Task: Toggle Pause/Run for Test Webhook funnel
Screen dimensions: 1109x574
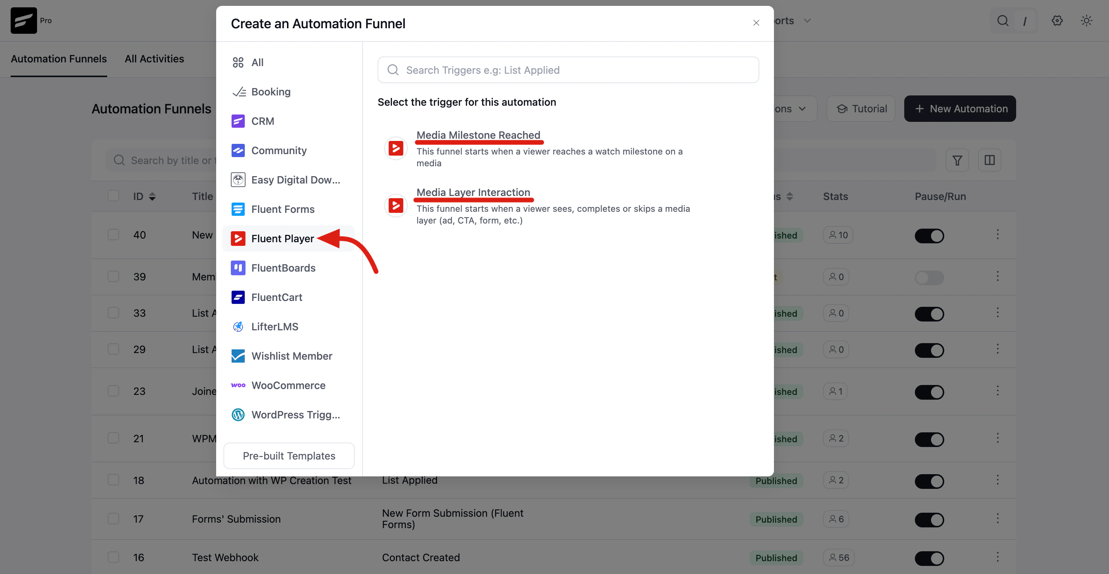Action: point(929,558)
